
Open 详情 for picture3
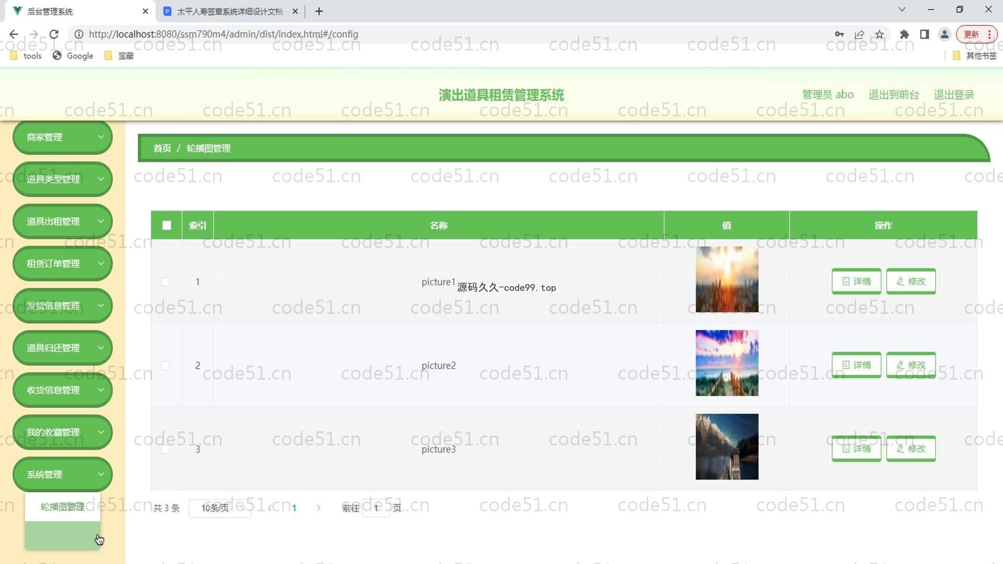click(856, 448)
